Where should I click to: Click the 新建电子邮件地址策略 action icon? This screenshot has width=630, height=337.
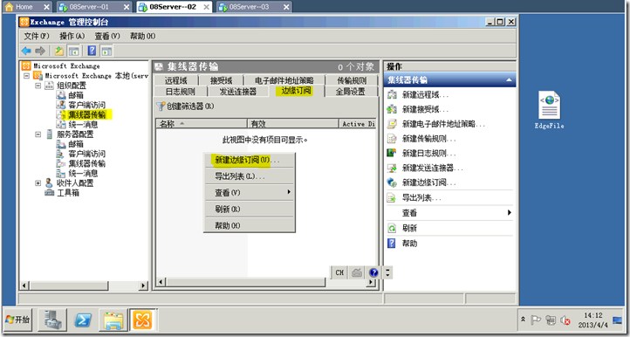tap(392, 124)
